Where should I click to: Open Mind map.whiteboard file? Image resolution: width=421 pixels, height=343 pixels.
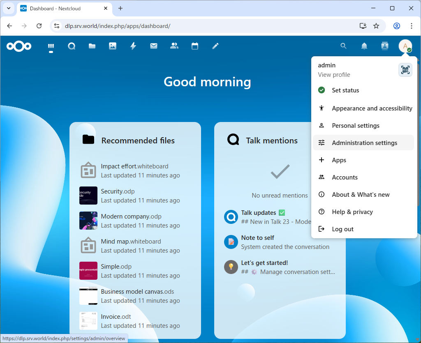point(135,246)
